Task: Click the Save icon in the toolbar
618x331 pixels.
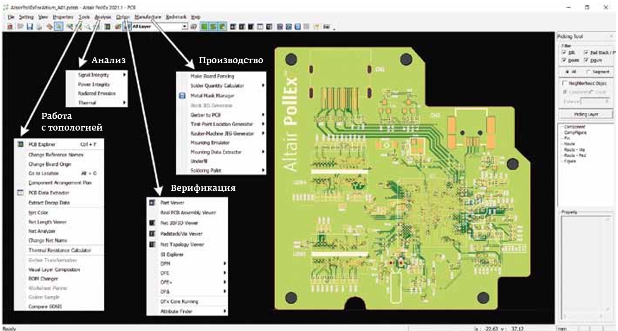Action: [x=30, y=26]
